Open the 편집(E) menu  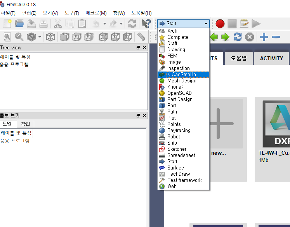click(x=29, y=13)
